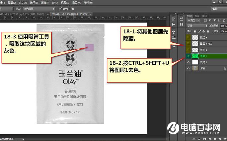The image size is (227, 141).
Task: Open the 文字(Y) menu
Action: [x=23, y=3]
